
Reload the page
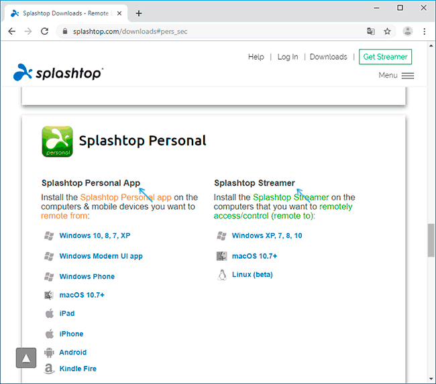(44, 31)
